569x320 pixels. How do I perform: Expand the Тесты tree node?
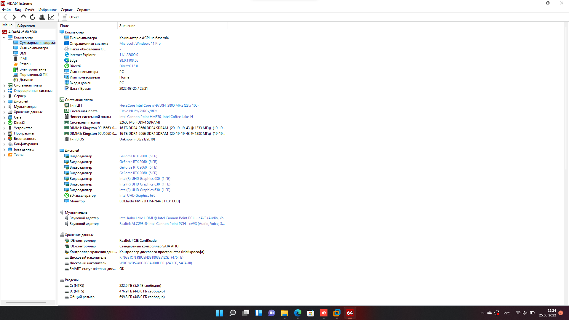click(4, 155)
